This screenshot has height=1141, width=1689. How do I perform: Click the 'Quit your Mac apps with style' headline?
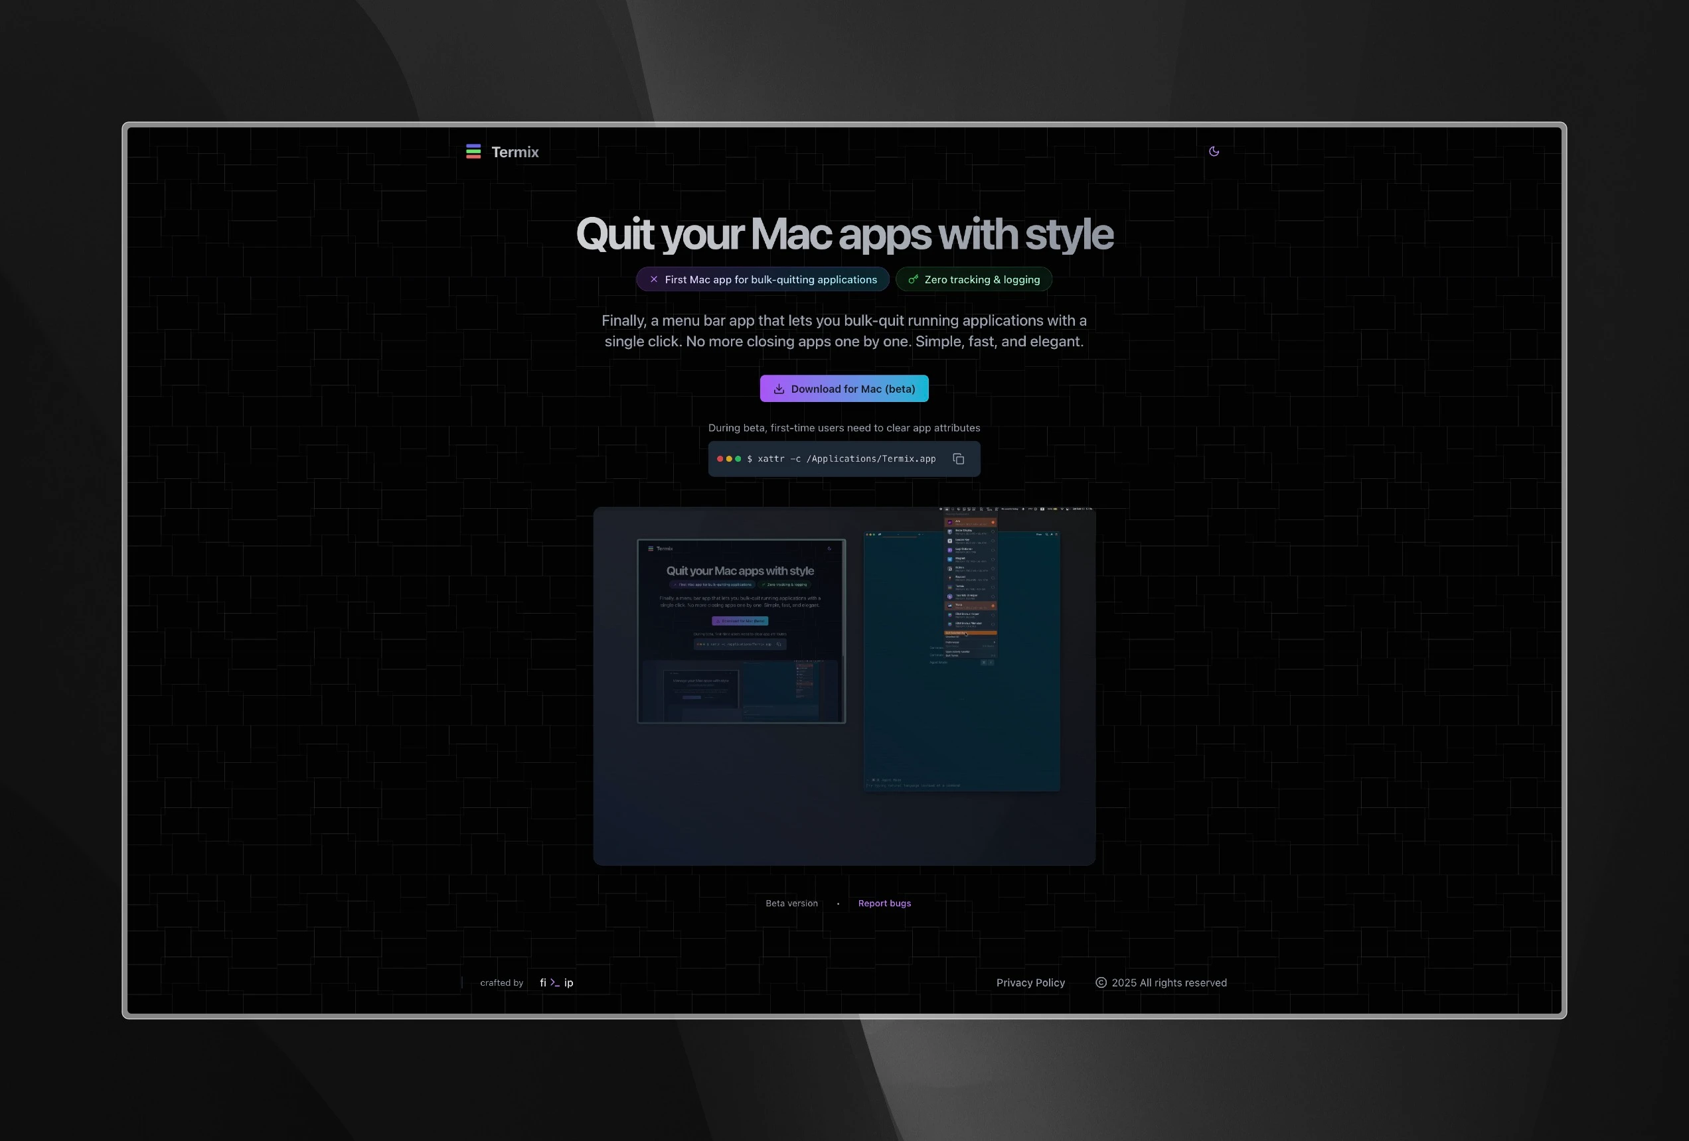coord(844,234)
